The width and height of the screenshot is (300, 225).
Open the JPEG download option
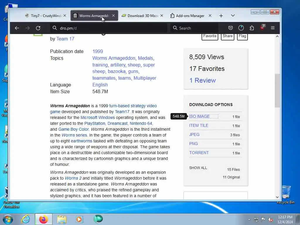[194, 134]
